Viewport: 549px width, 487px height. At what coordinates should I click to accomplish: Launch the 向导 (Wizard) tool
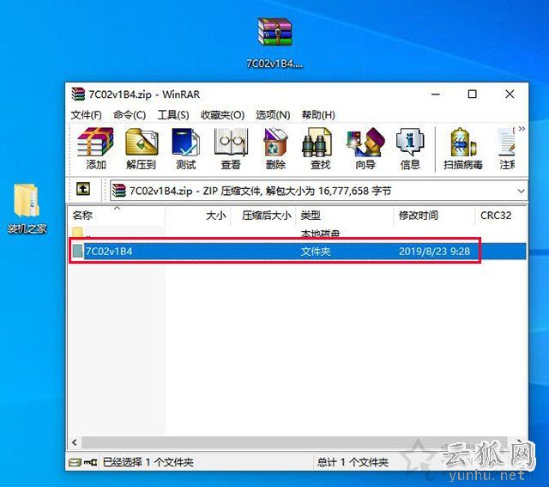pyautogui.click(x=365, y=149)
